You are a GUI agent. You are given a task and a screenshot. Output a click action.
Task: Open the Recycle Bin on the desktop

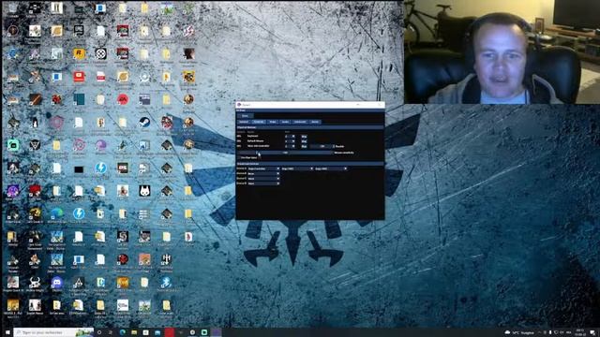12,7
